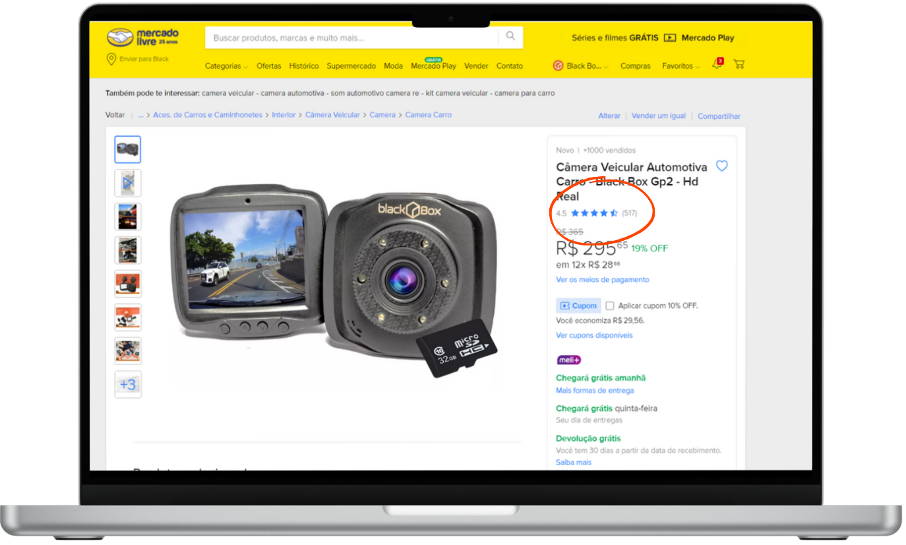
Task: Click the Devolução grátis text
Action: pos(588,438)
